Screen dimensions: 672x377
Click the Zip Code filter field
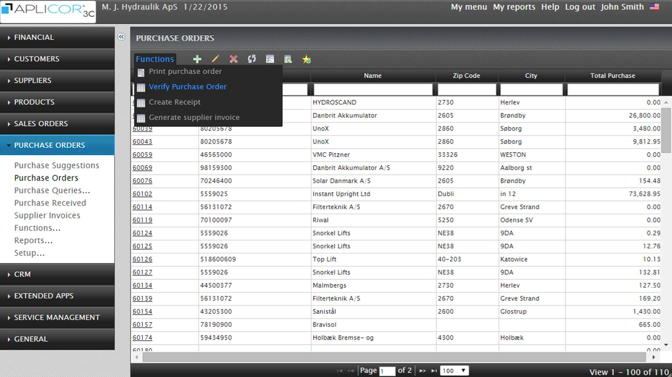(x=466, y=89)
